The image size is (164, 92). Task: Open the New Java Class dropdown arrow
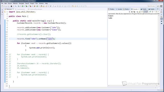point(39,6)
